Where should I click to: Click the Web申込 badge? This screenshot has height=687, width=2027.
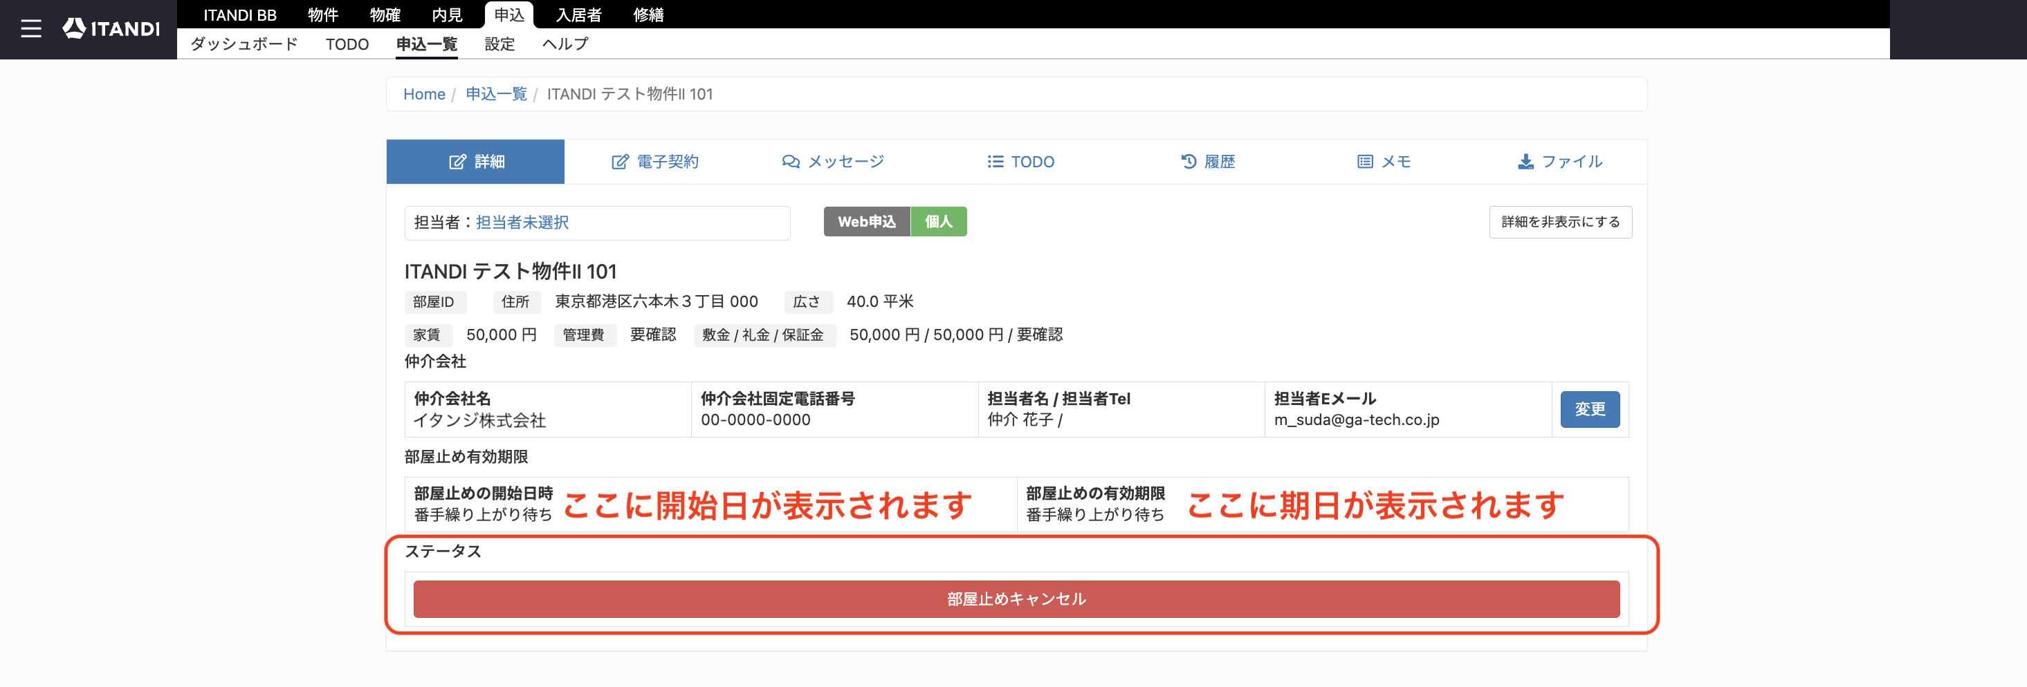click(866, 222)
